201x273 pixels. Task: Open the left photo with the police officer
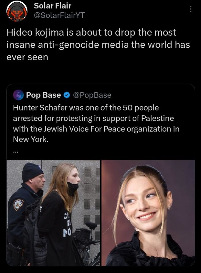tap(53, 212)
